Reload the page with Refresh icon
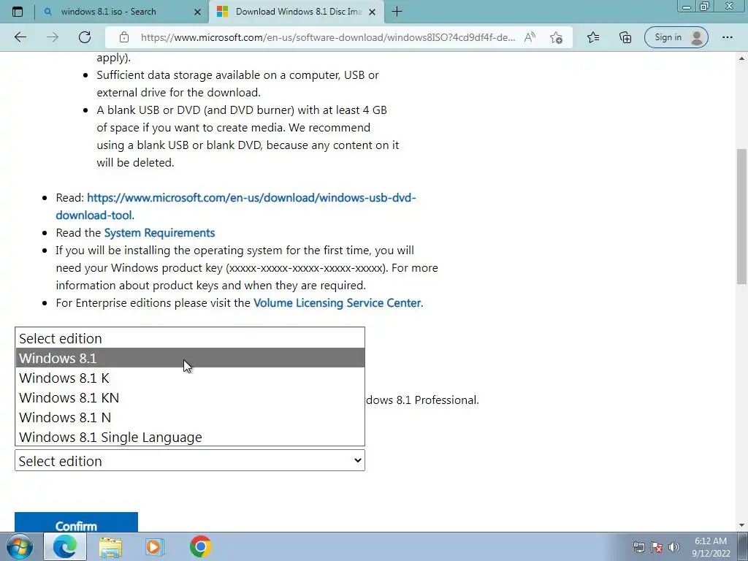The width and height of the screenshot is (748, 561). pos(85,37)
